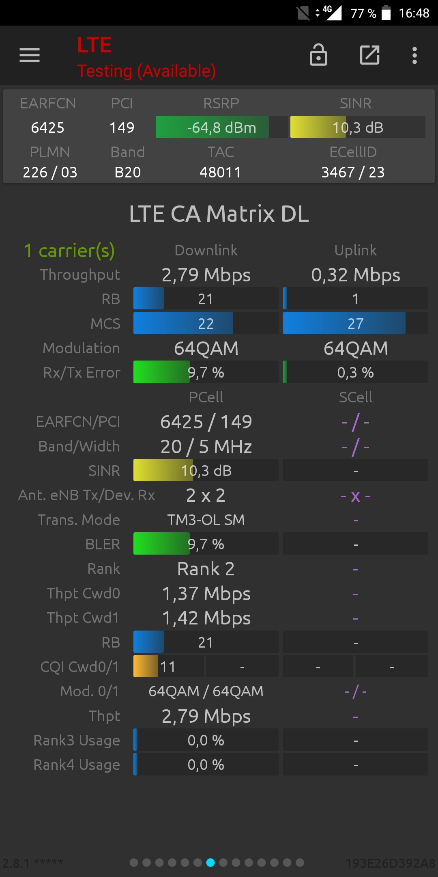
Task: Tap the RSRP -64,8 dBm bar
Action: (222, 127)
